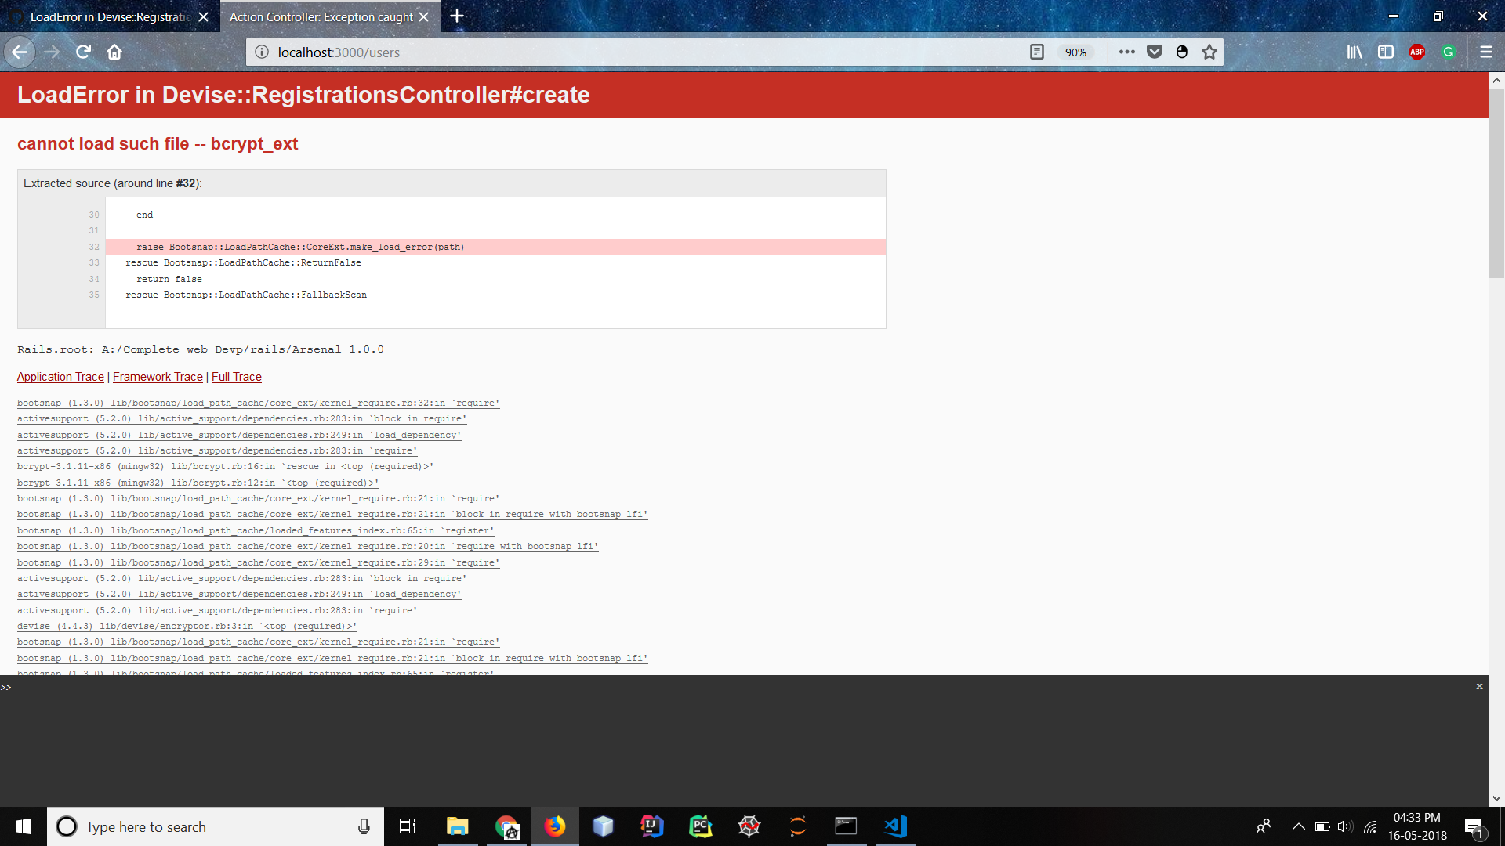
Task: Save the page to Pocket
Action: point(1154,52)
